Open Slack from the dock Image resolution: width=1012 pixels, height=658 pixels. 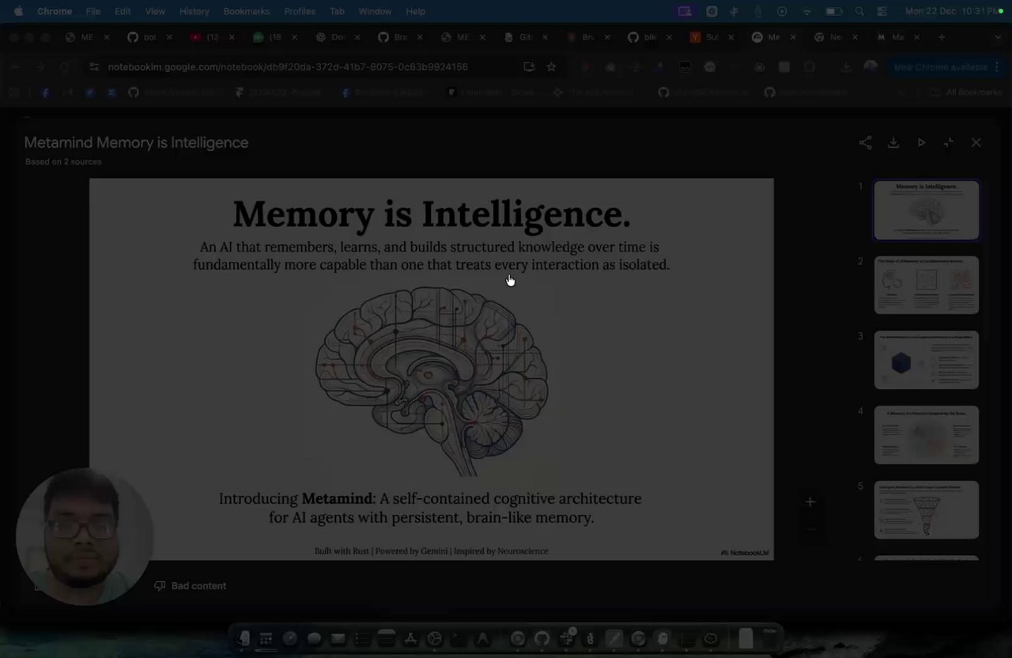[566, 638]
